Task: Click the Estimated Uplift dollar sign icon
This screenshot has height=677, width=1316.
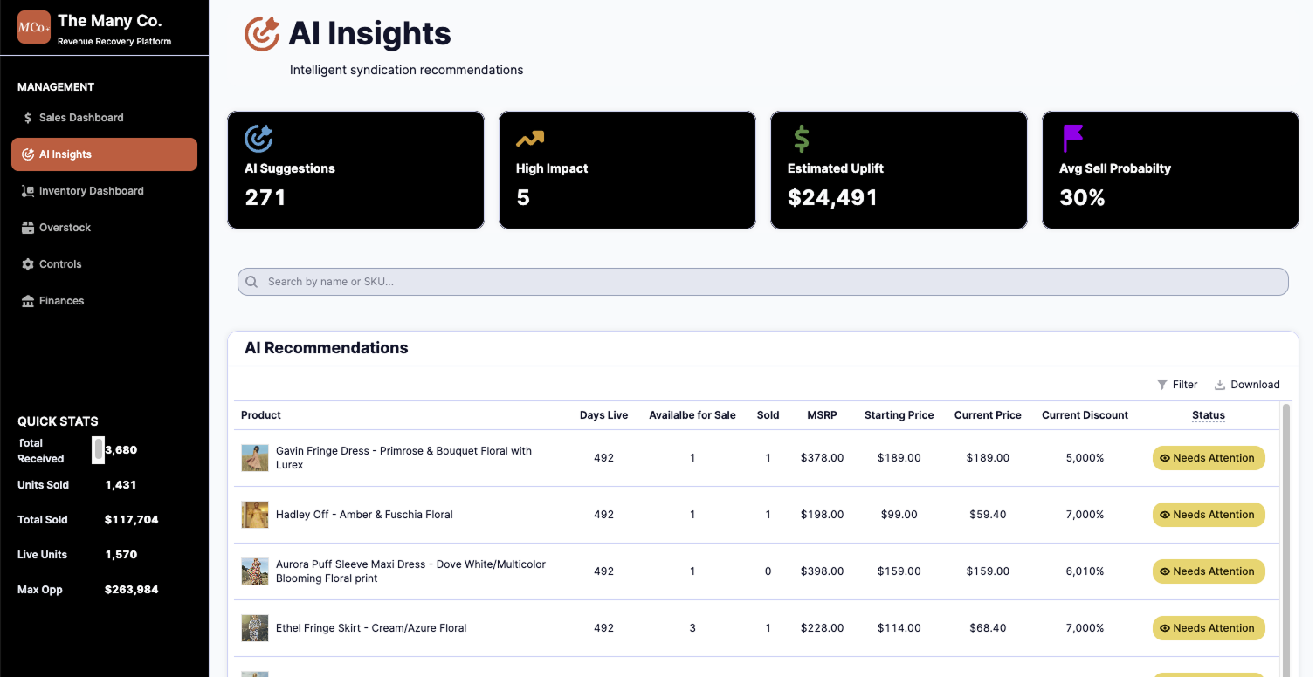Action: coord(801,139)
